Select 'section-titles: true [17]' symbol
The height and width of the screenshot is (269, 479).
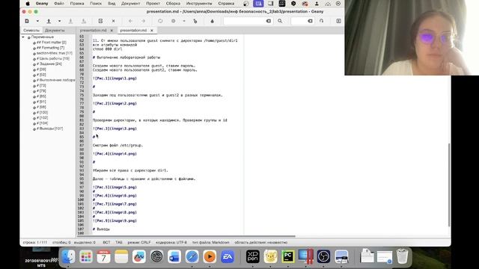55,53
